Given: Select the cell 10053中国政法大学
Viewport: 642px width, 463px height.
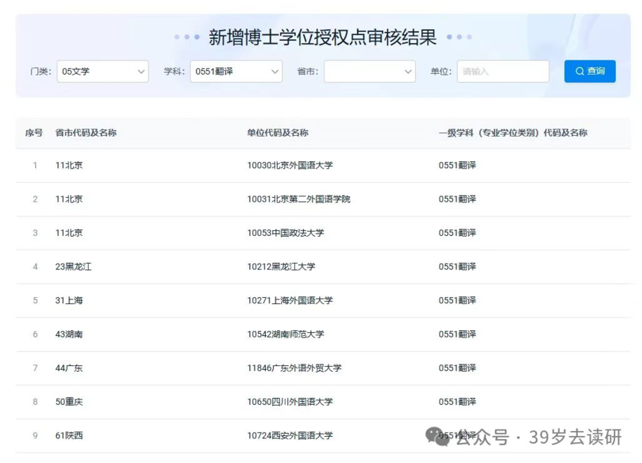Looking at the screenshot, I should click(286, 233).
